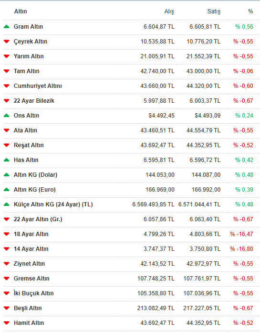Click the Satış column header
The image size is (260, 334).
214,11
